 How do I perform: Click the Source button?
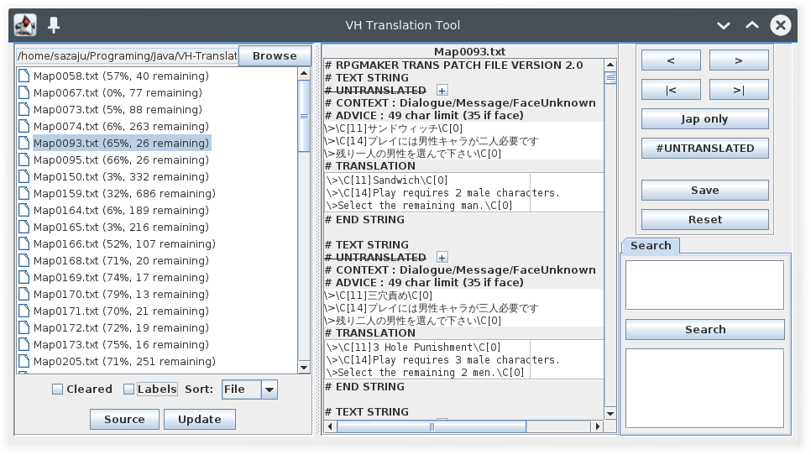[124, 420]
